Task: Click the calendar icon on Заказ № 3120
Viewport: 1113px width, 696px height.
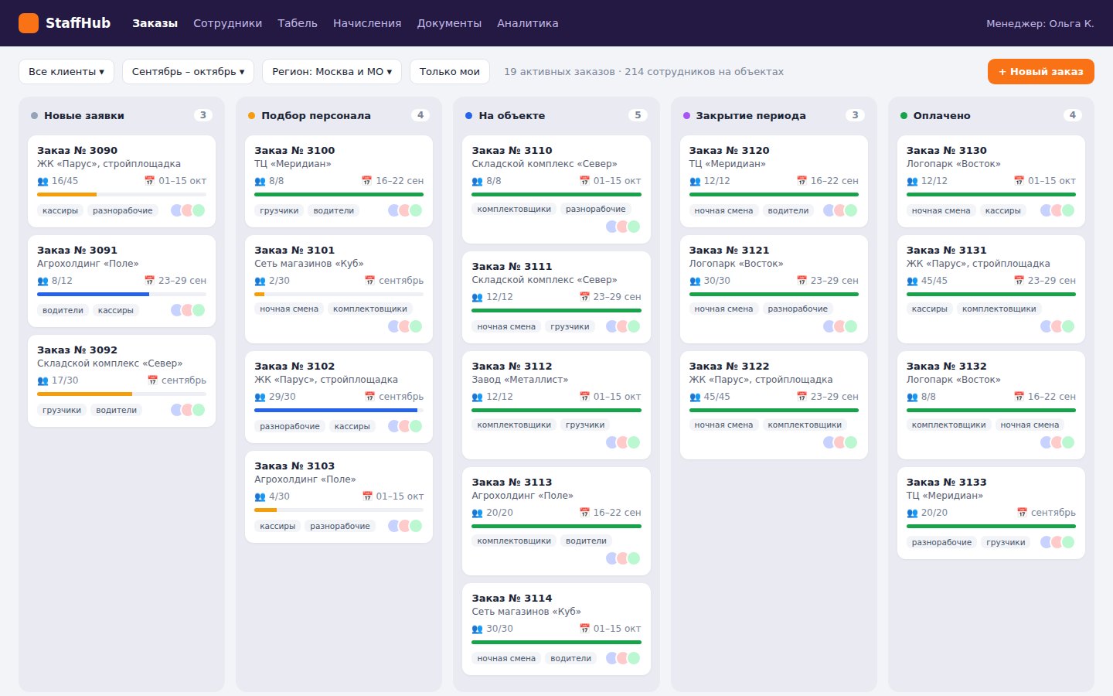Action: point(802,181)
